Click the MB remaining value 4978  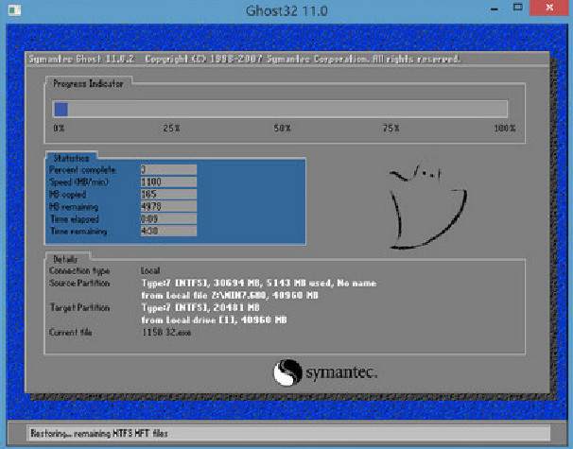tap(168, 206)
